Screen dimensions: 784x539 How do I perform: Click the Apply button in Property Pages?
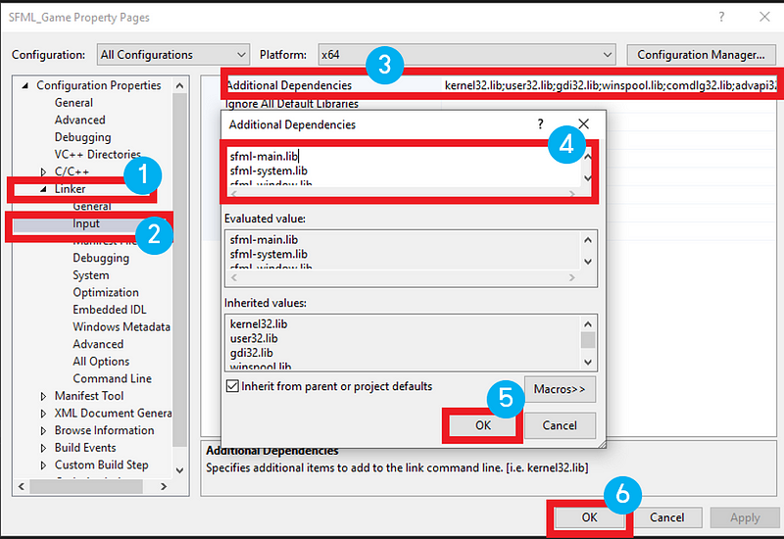coord(745,517)
